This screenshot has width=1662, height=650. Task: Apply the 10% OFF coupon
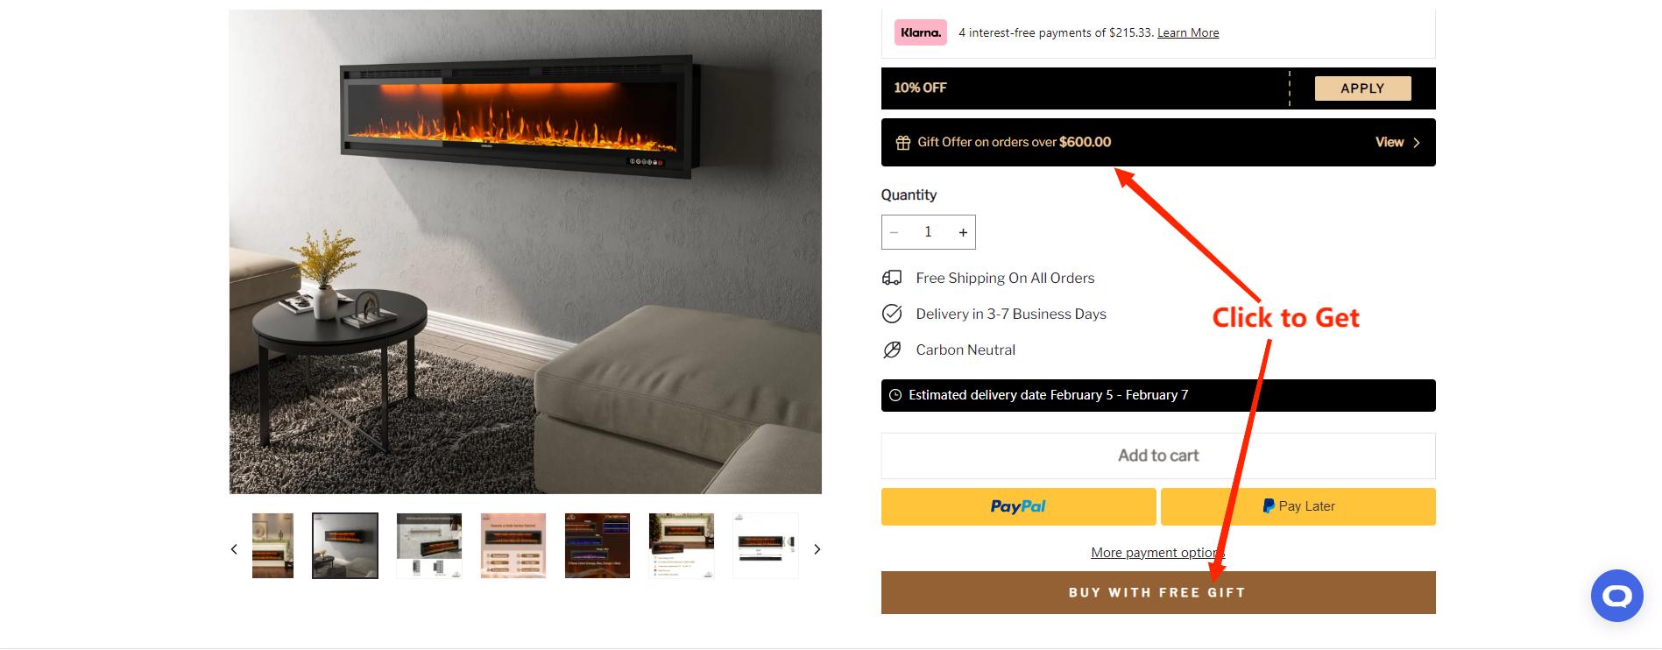[x=1362, y=88]
